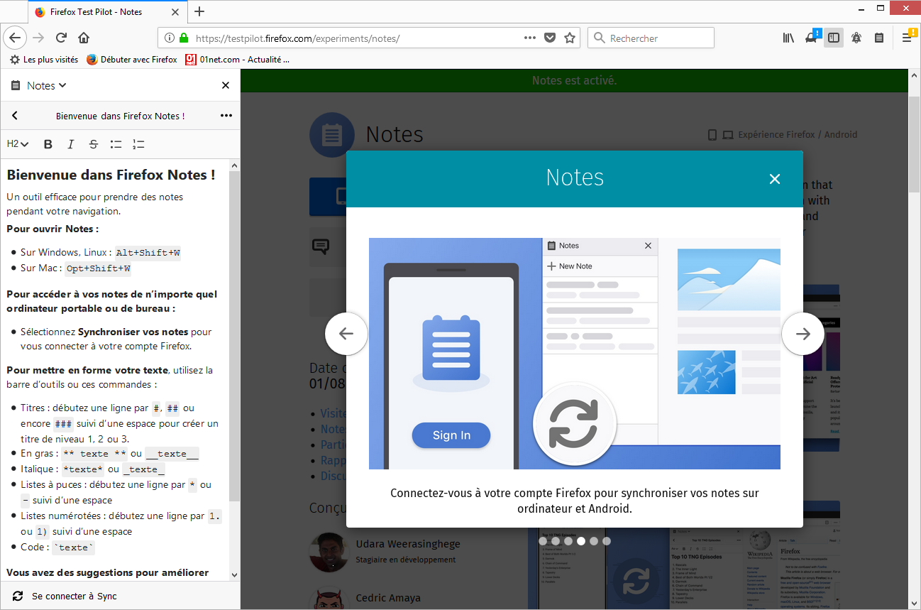This screenshot has height=610, width=921.
Task: Close the Notes sidebar panel
Action: pyautogui.click(x=226, y=85)
